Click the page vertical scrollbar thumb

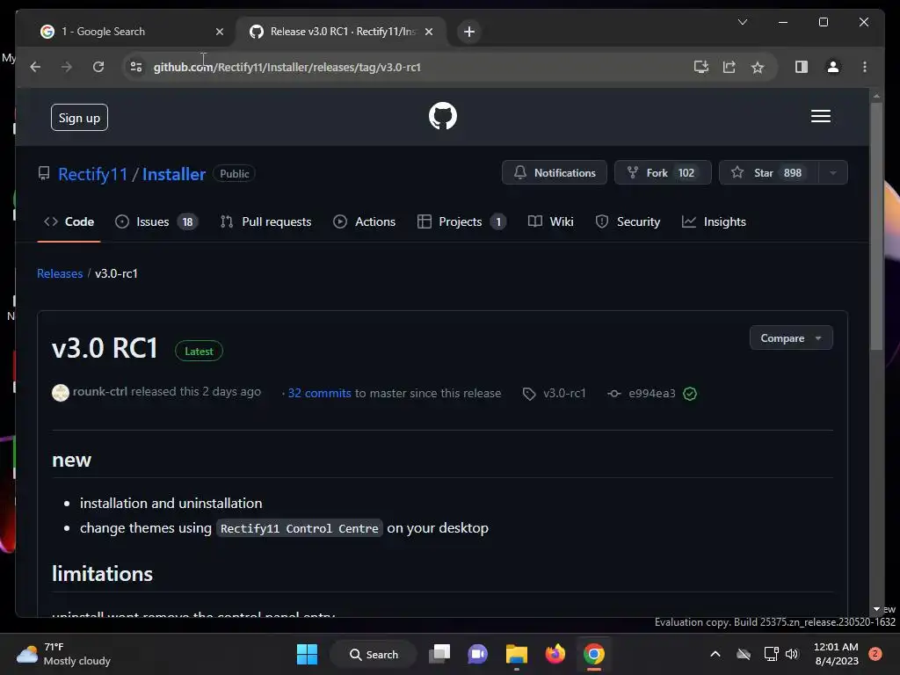point(876,226)
